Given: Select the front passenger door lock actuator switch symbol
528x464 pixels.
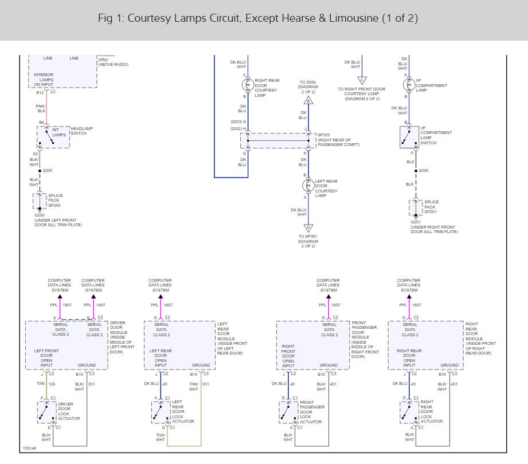Looking at the screenshot, I should (x=288, y=412).
